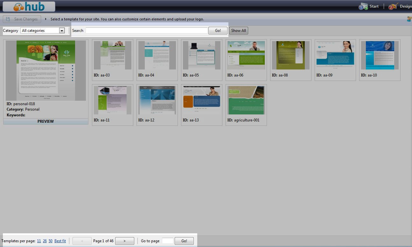Screen dimensions: 412x247
Task: Click the Go to page input box
Action: (x=168, y=241)
